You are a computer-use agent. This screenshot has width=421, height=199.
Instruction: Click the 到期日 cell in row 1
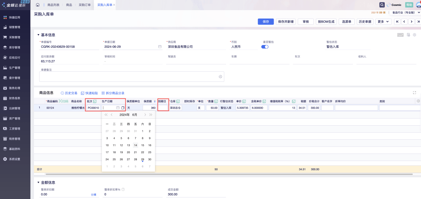tap(163, 108)
